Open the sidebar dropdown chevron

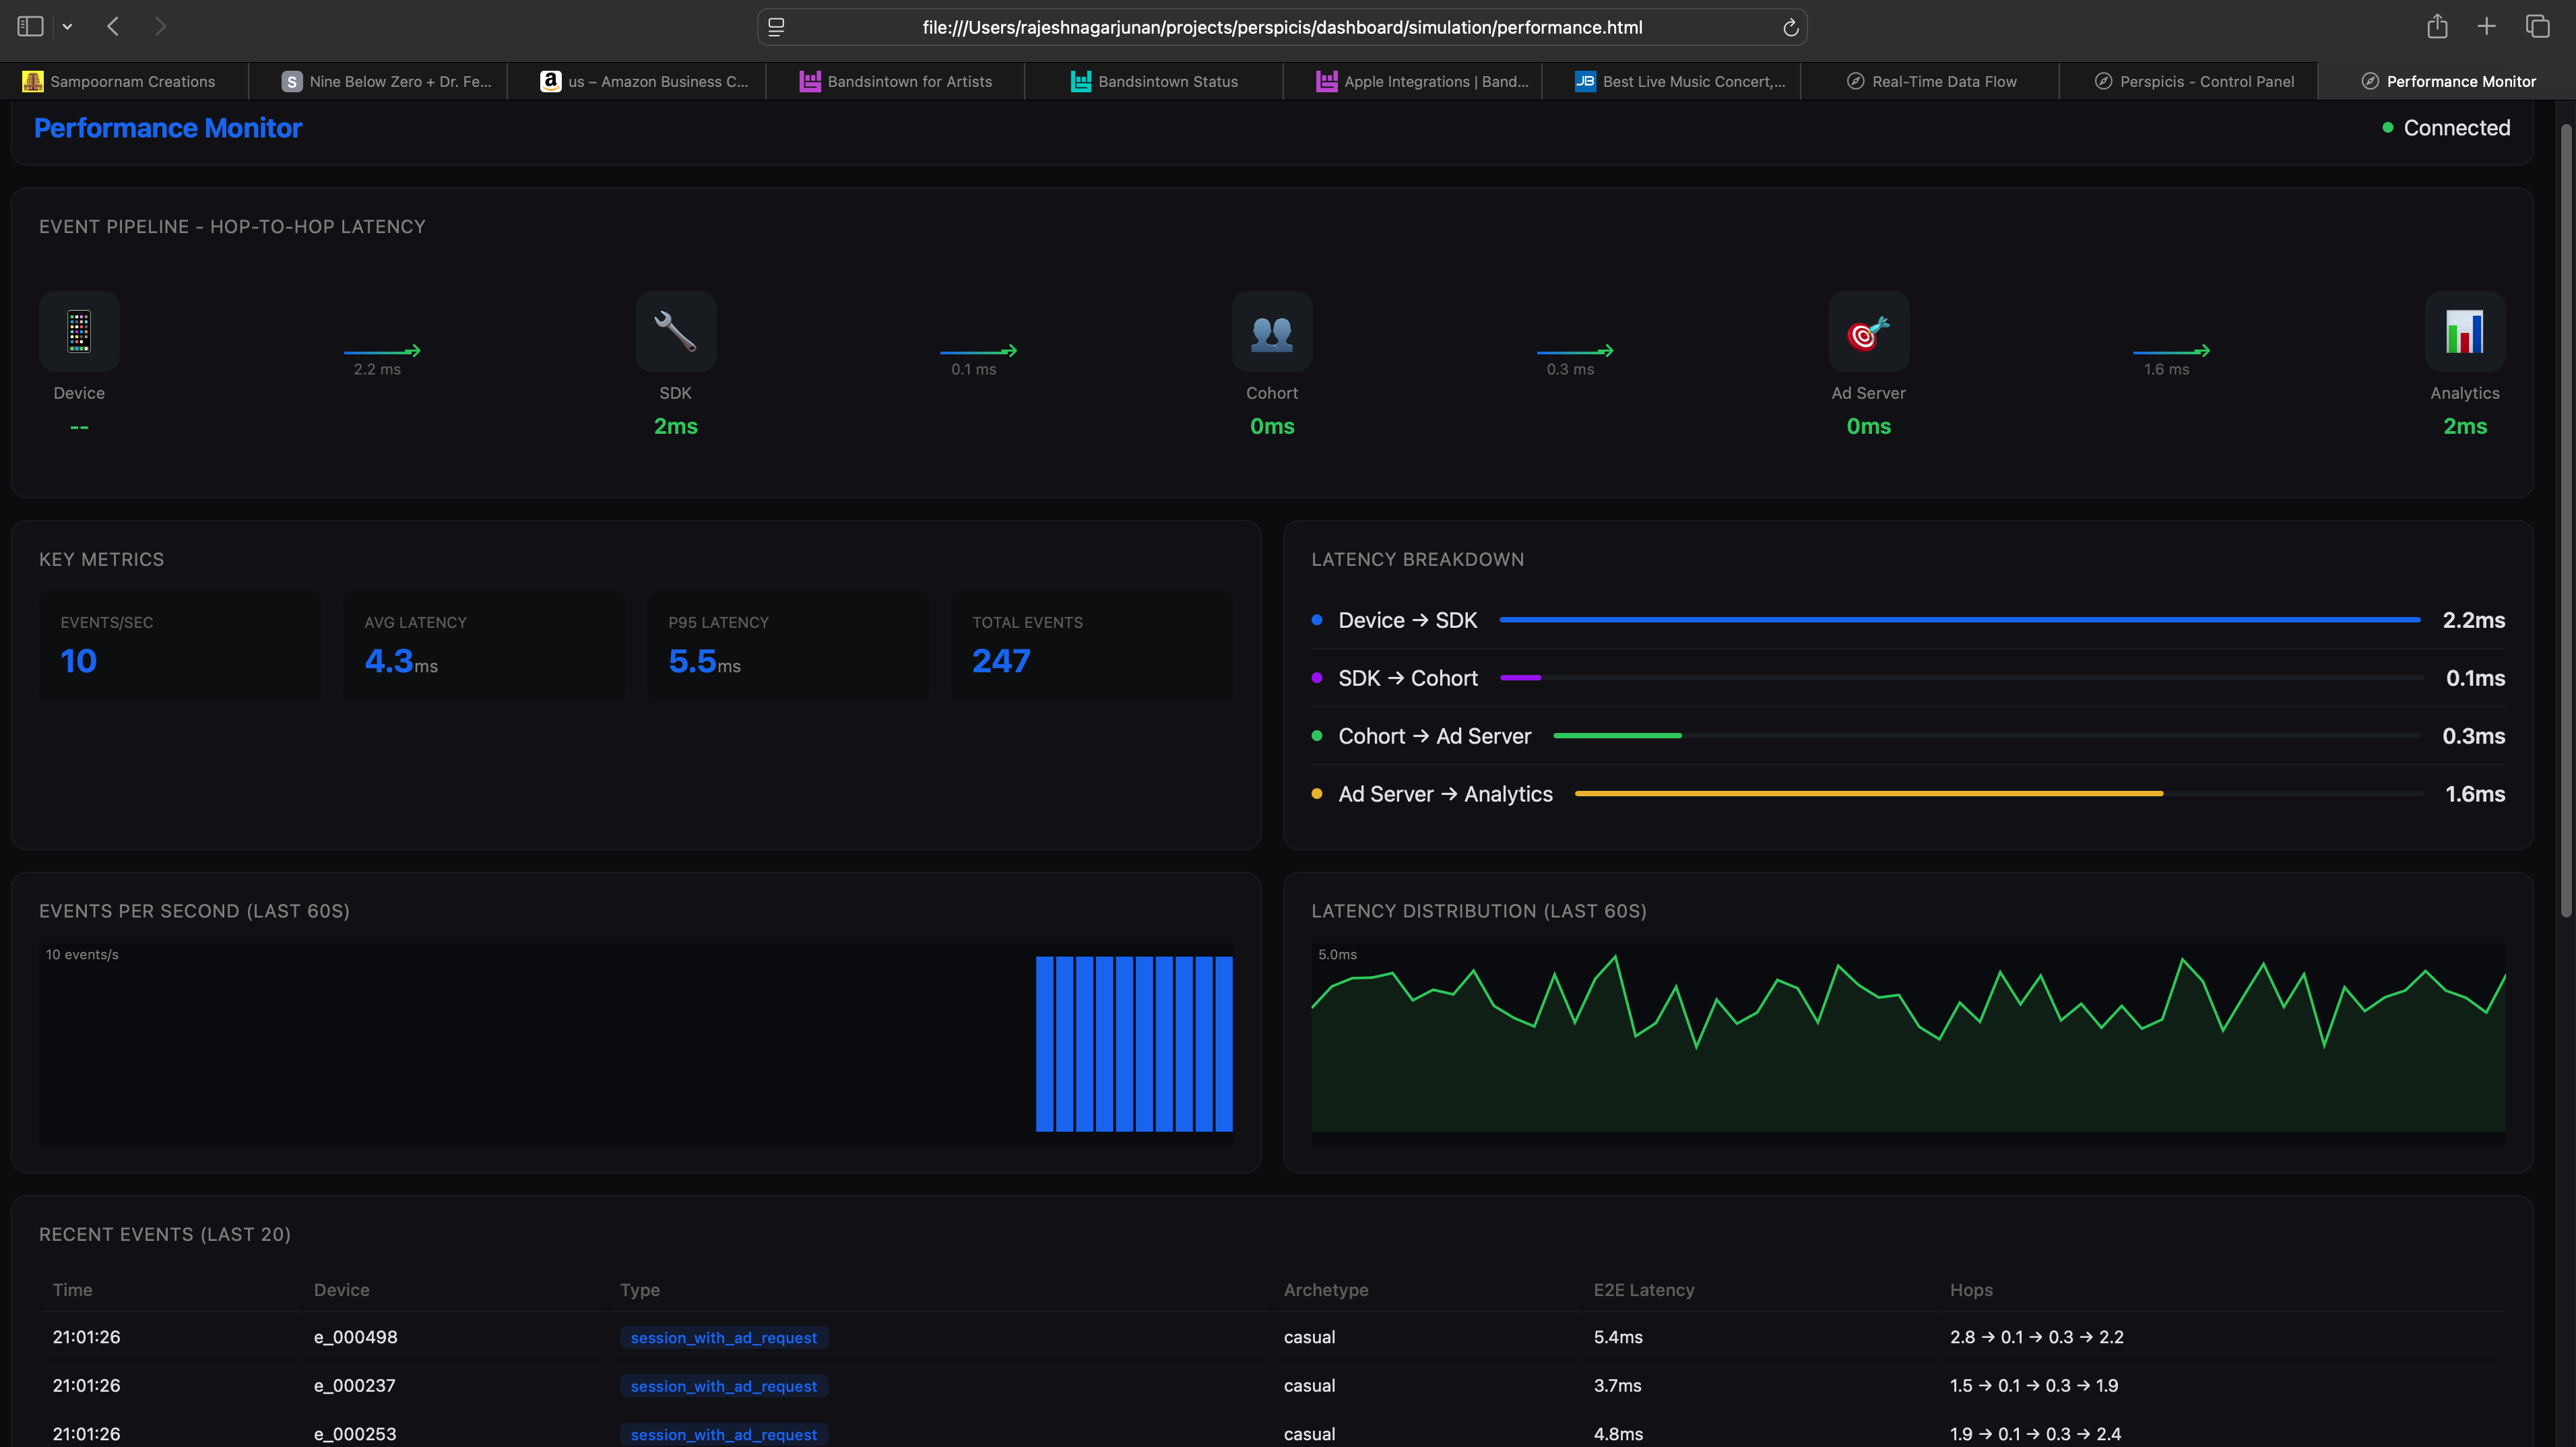[67, 26]
